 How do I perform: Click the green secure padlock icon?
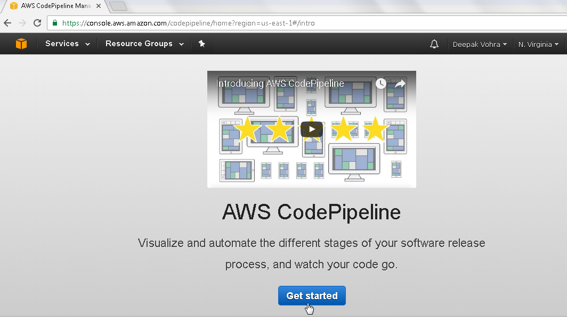coord(55,23)
